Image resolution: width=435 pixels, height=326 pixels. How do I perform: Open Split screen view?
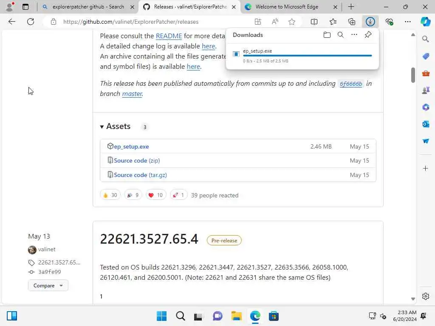pos(314,22)
